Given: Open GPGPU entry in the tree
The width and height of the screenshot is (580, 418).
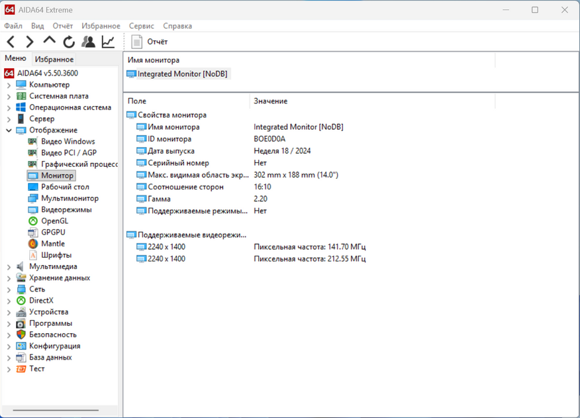Looking at the screenshot, I should (53, 233).
